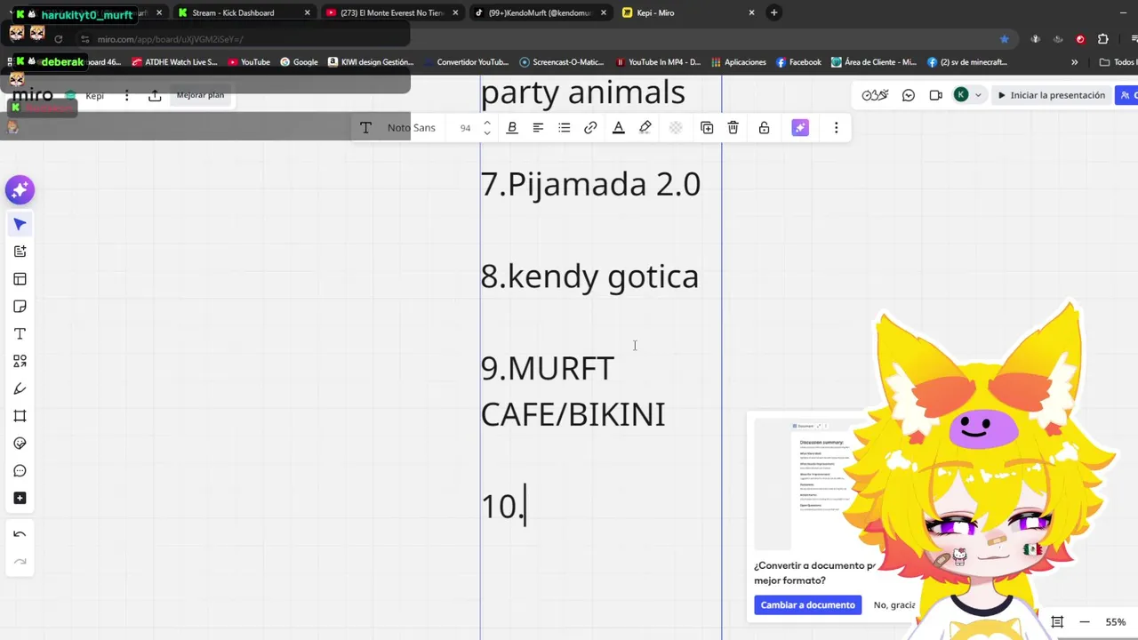Screen dimensions: 1138x640
Task: Reload the page
Action: [x=58, y=39]
